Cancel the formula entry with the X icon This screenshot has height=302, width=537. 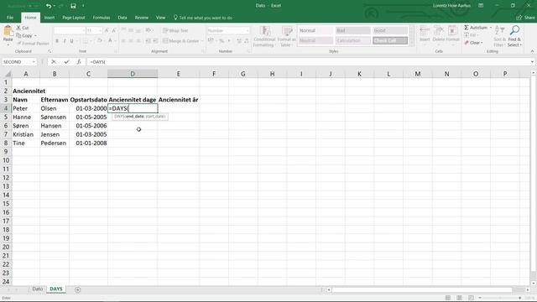click(x=54, y=62)
